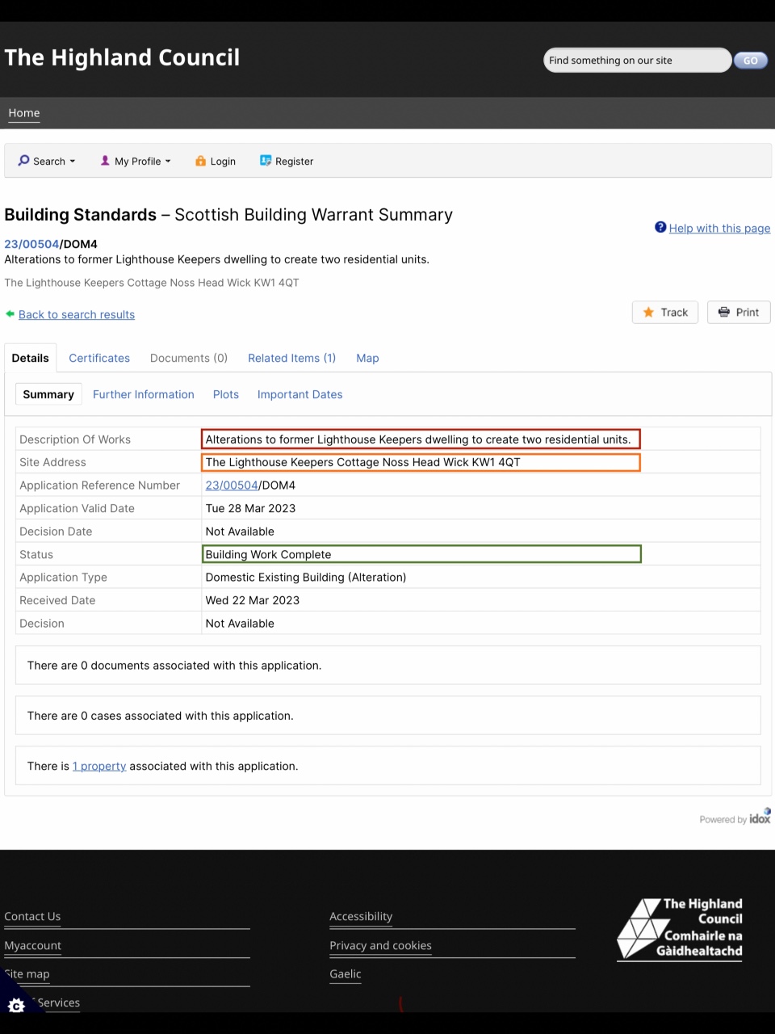Image resolution: width=775 pixels, height=1034 pixels.
Task: Click the printer icon
Action: (x=724, y=312)
